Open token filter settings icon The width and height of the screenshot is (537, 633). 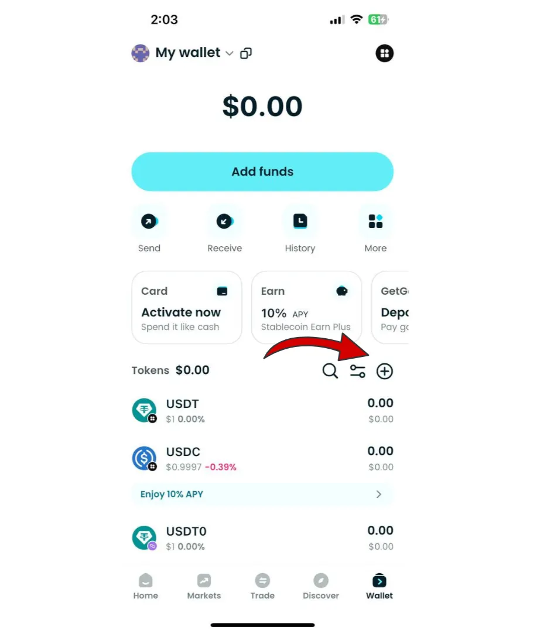pos(357,371)
